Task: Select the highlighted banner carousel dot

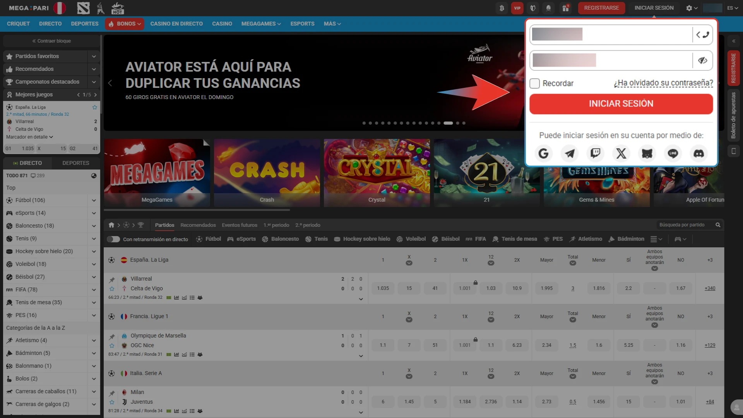Action: [x=448, y=123]
